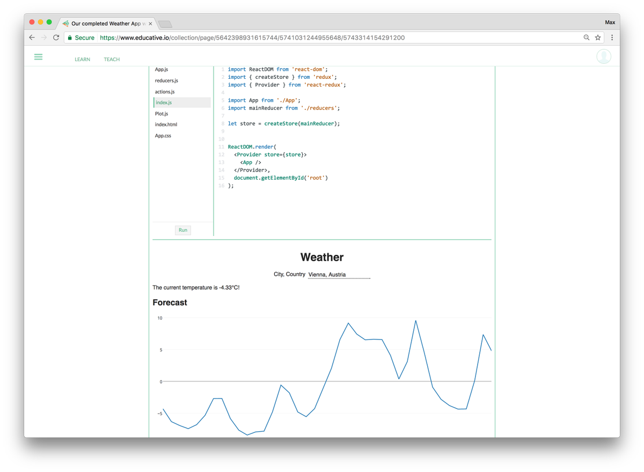The image size is (644, 472).
Task: Click the current temperature -4.33°C text
Action: 196,287
